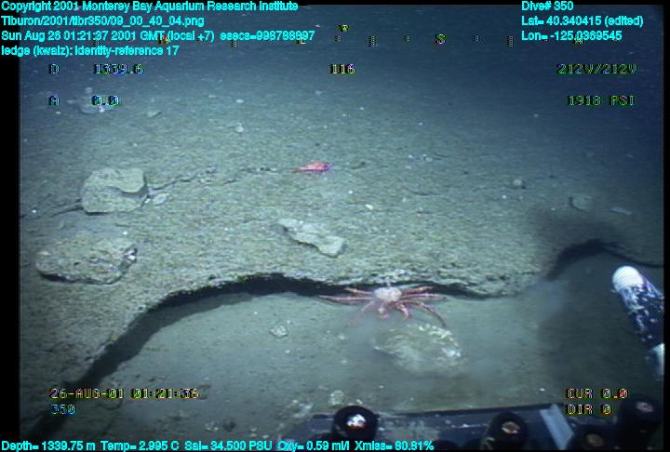Select 'Xmiss= 80.81%' in the bottom bar
The image size is (670, 452).
(394, 446)
